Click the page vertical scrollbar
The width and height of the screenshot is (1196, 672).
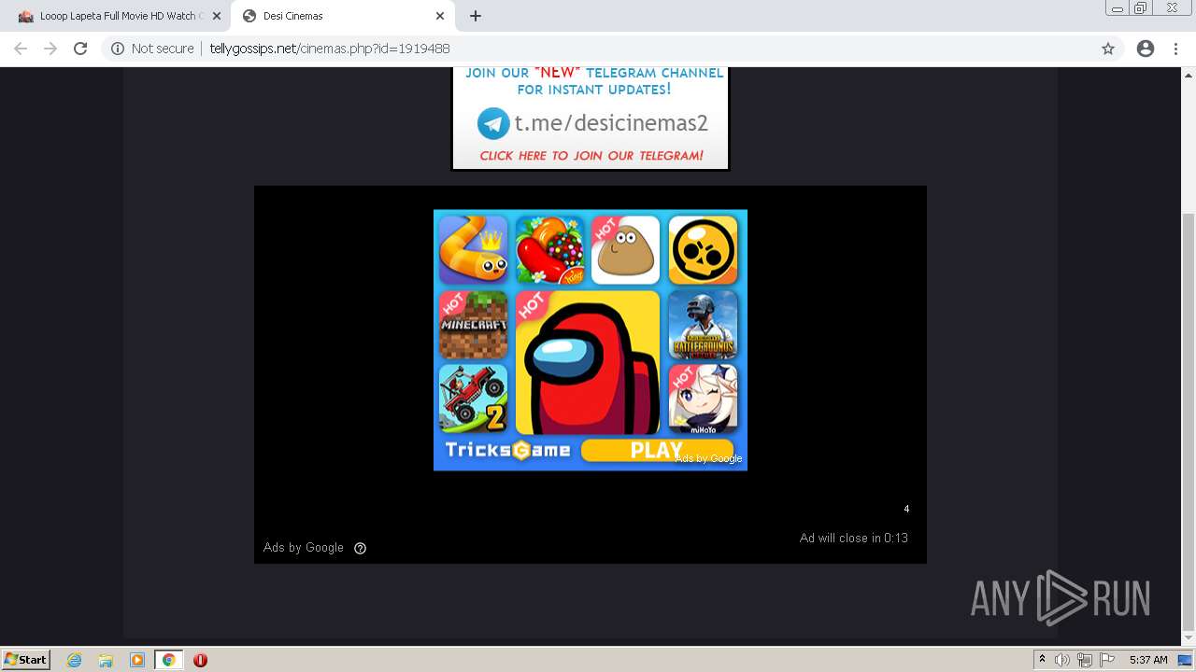coord(1189,420)
